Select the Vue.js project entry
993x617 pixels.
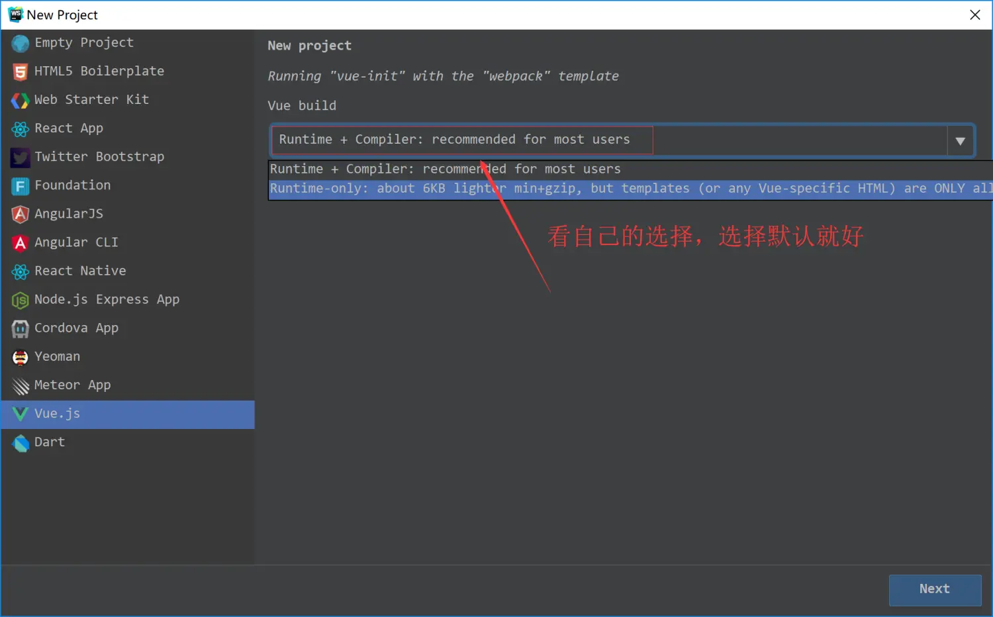[128, 414]
